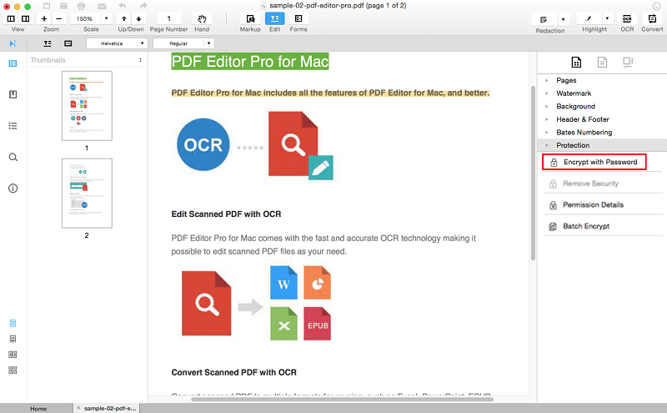The width and height of the screenshot is (667, 413).
Task: Switch to continuous page view mode
Action: point(13,339)
